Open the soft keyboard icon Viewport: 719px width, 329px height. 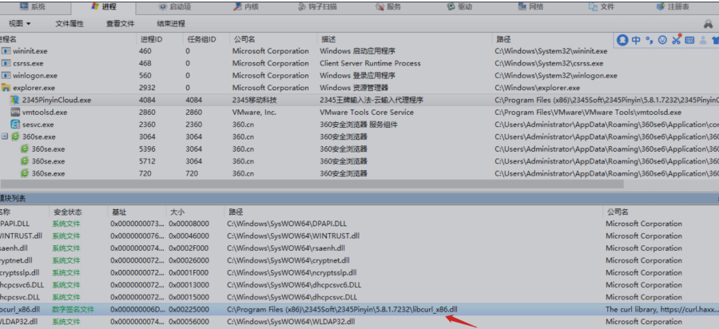tap(689, 40)
